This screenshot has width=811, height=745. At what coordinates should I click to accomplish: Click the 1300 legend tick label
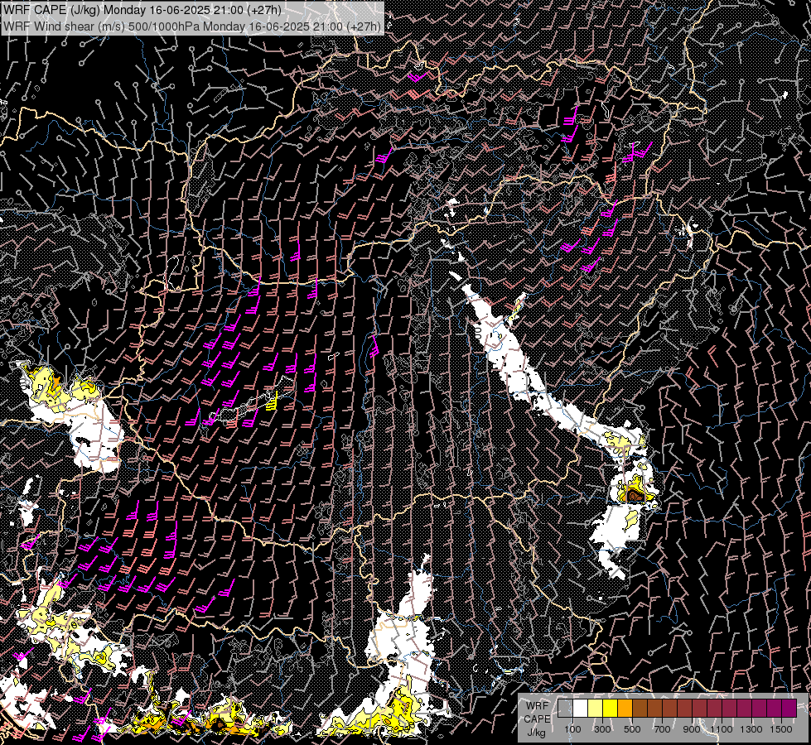pyautogui.click(x=751, y=729)
